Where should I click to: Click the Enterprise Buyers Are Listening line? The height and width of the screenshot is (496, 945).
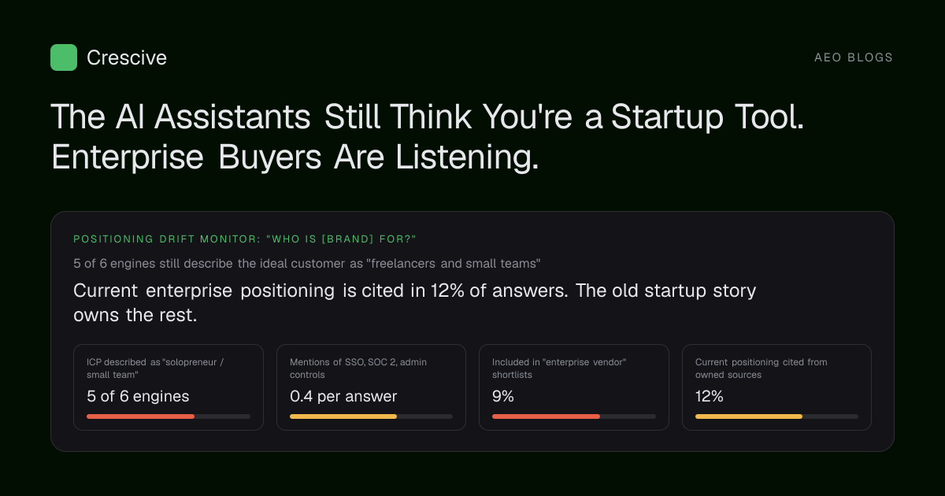[295, 157]
